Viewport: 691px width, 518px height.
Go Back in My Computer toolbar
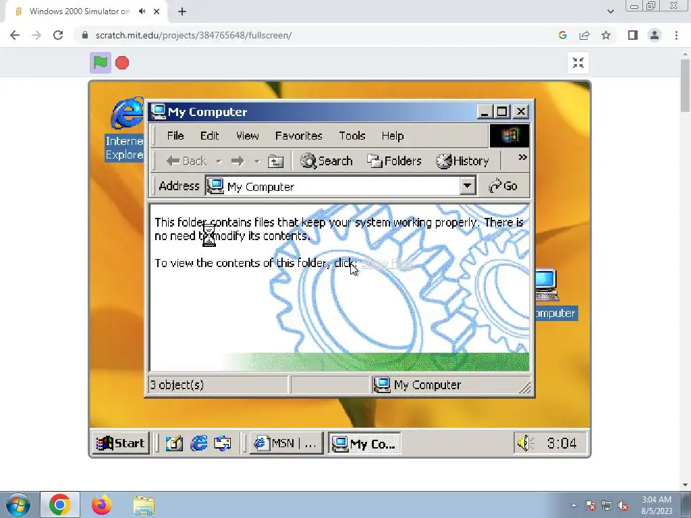(x=186, y=161)
